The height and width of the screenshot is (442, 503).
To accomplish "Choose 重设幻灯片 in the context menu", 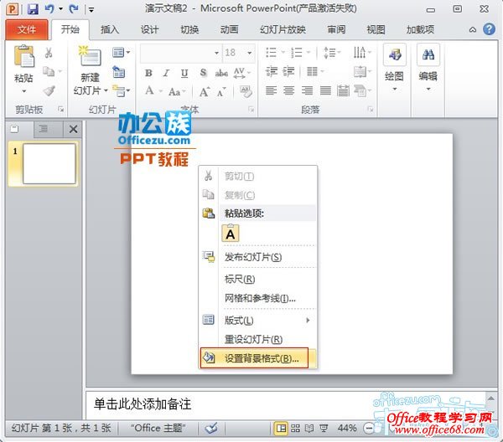I will [253, 339].
